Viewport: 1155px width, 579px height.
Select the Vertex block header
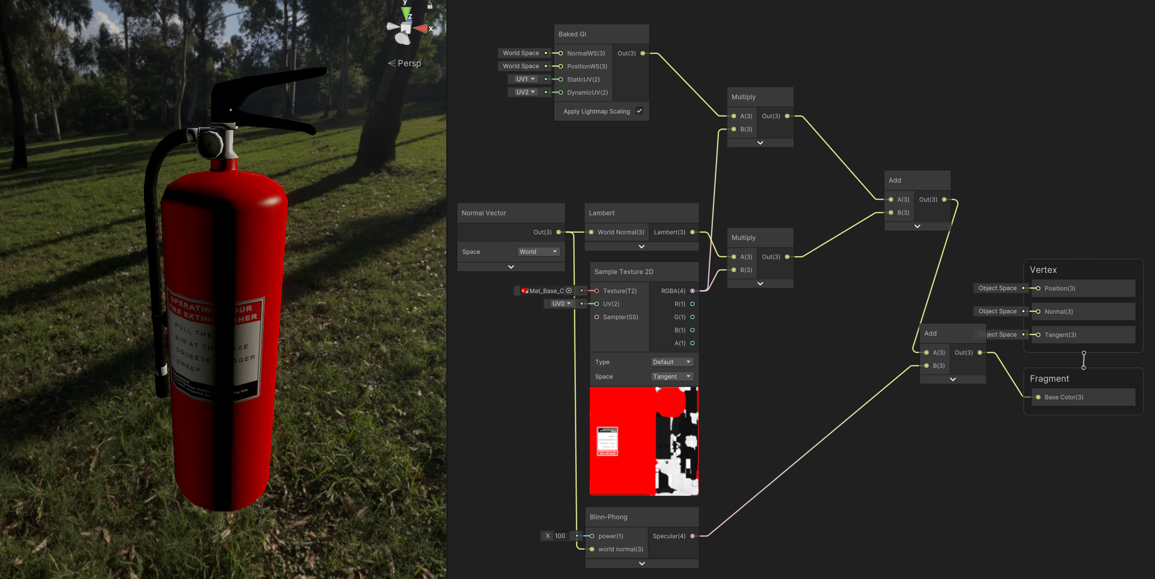[1043, 270]
